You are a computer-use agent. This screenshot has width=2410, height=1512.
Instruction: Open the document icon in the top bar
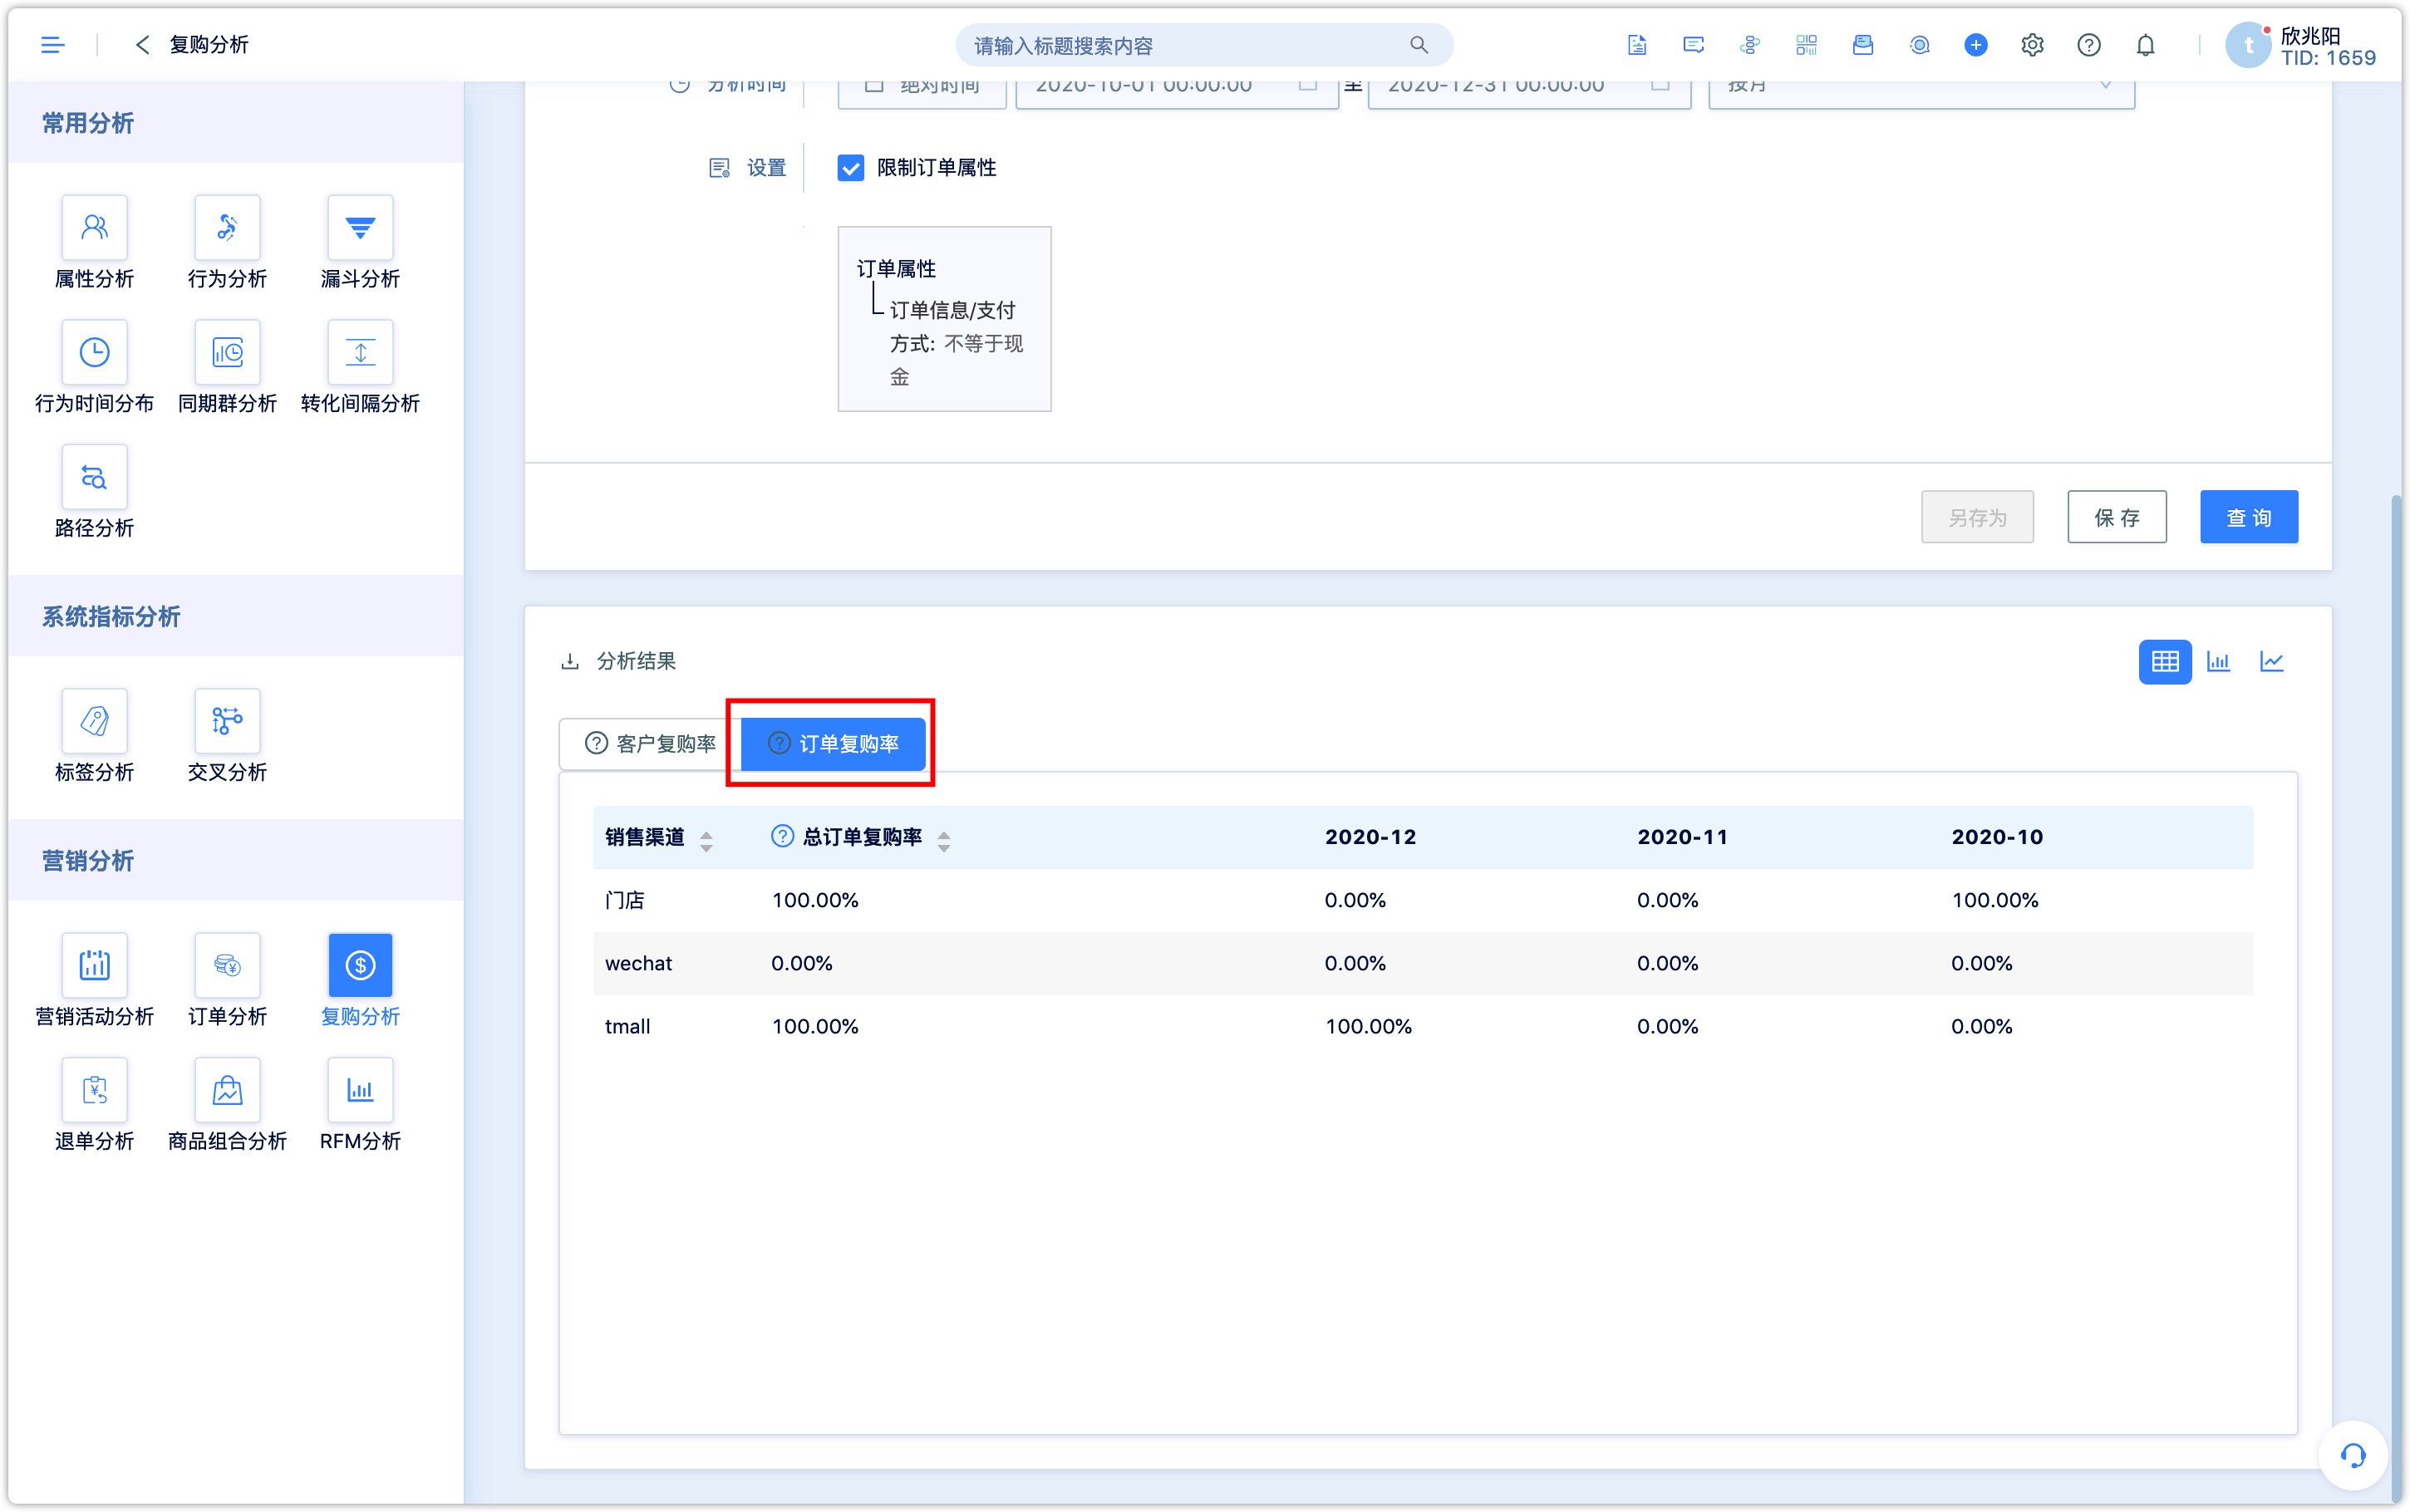(1637, 45)
